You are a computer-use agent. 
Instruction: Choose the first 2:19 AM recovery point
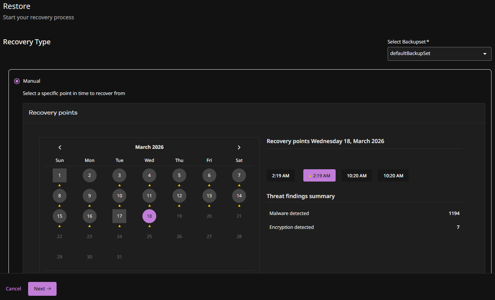(x=281, y=175)
